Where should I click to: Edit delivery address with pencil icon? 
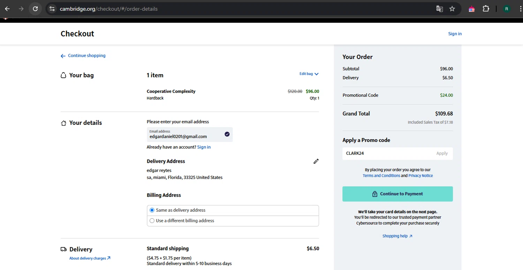(316, 161)
